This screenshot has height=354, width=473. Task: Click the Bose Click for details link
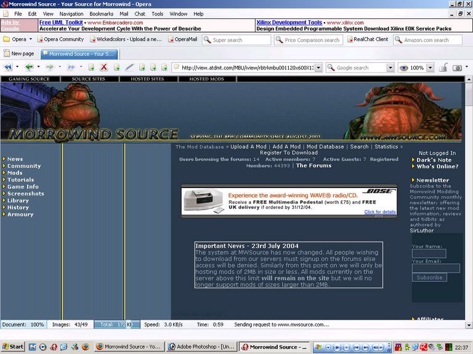380,211
